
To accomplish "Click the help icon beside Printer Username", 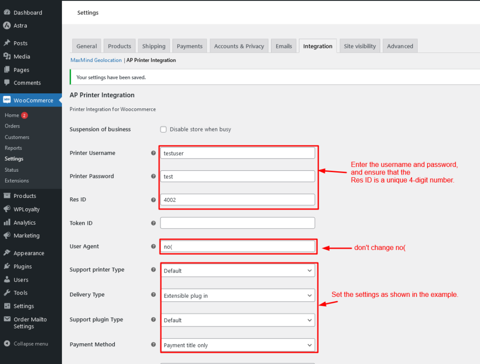I will click(x=153, y=153).
